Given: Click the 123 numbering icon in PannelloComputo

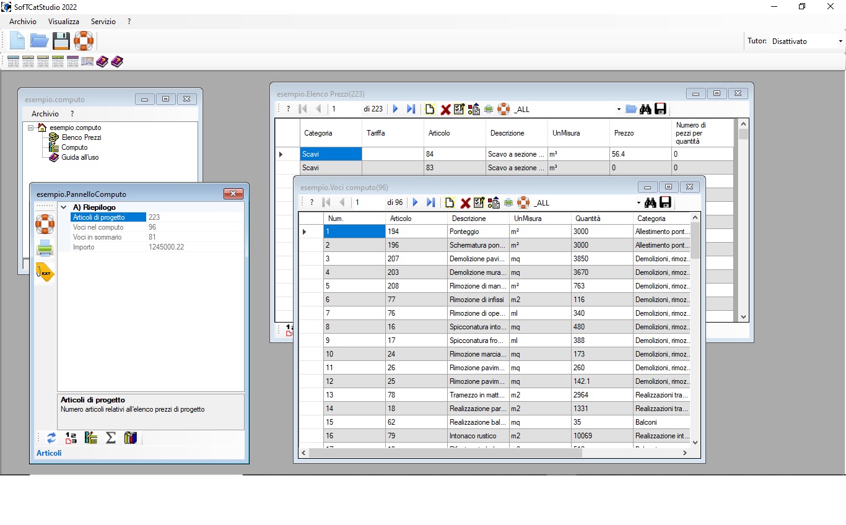Looking at the screenshot, I should tap(71, 438).
